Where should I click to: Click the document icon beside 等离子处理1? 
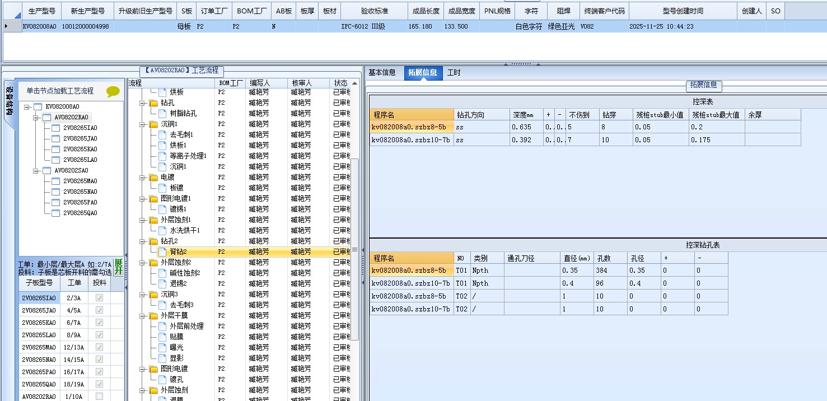162,156
